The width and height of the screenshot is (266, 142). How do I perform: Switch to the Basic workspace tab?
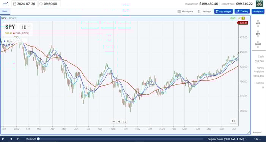click(5, 11)
